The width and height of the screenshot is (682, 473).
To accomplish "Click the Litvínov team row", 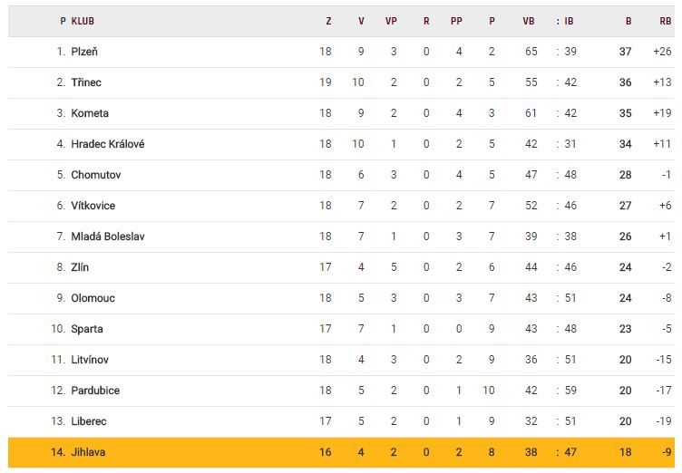I will click(341, 360).
